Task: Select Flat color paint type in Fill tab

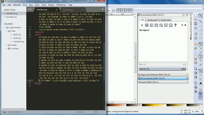Action: (147, 25)
